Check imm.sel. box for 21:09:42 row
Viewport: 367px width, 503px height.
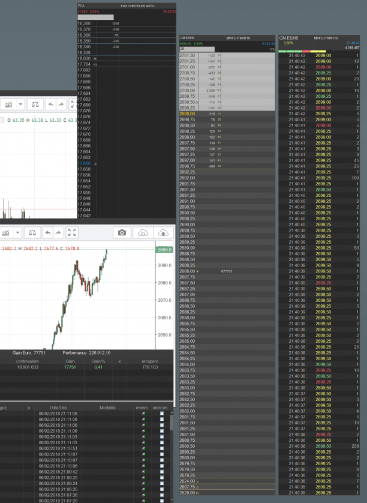[162, 472]
